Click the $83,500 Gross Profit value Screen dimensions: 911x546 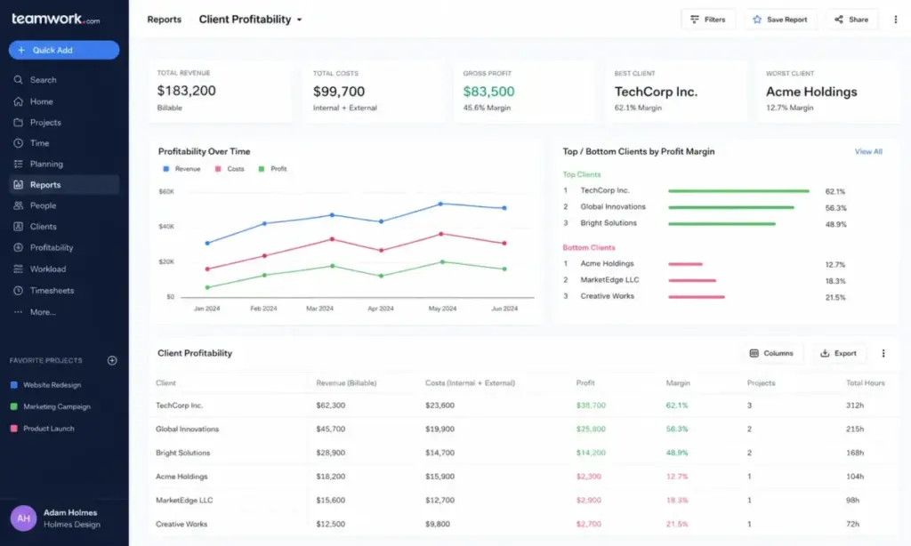point(488,92)
